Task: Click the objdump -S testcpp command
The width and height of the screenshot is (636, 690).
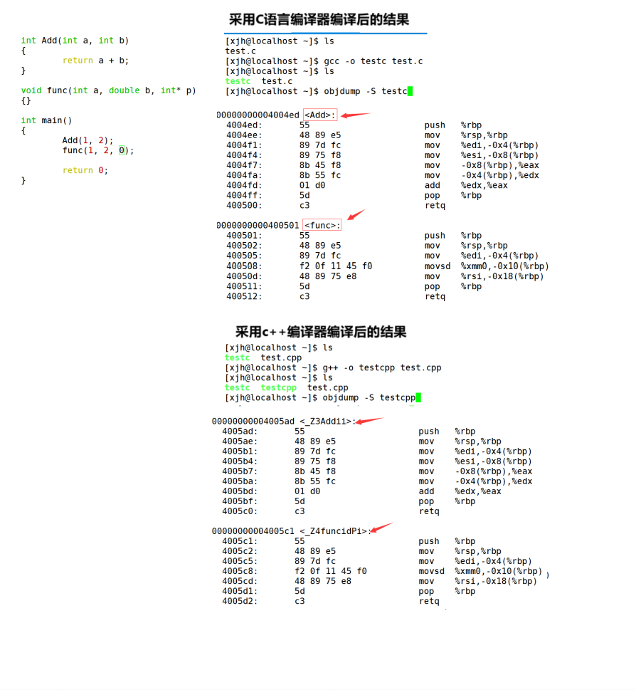Action: coord(369,397)
